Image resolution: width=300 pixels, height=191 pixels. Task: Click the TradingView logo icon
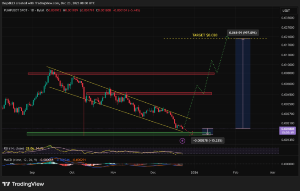[x=6, y=184]
